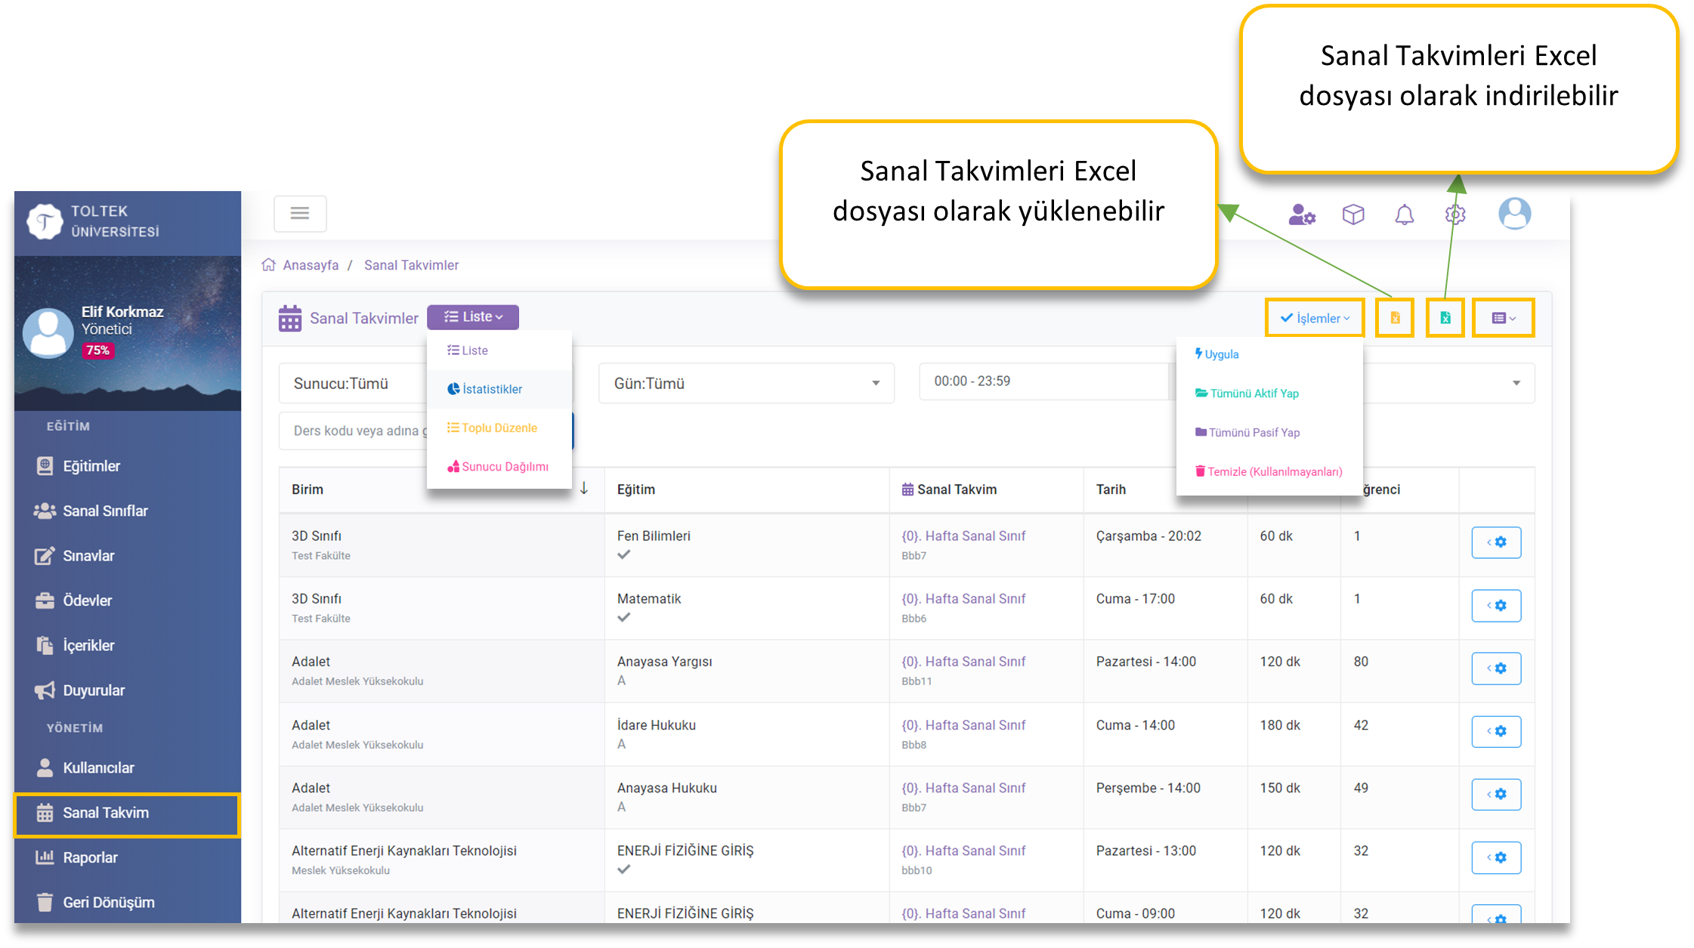Open Raporlar in the sidebar
This screenshot has width=1694, height=948.
[x=90, y=857]
